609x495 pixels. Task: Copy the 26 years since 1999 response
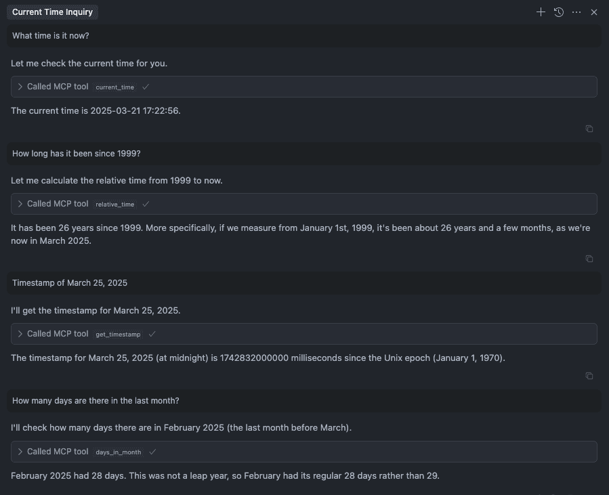coord(589,259)
